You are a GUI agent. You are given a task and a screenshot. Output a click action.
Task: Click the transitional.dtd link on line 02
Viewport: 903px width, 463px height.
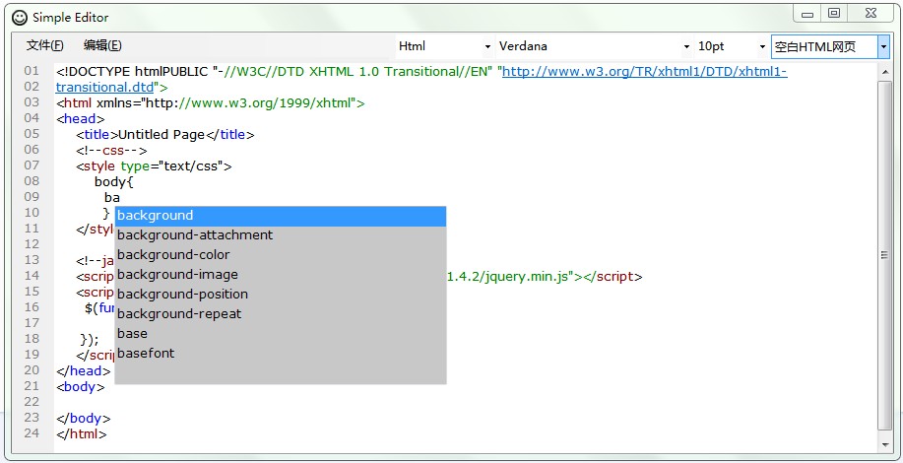point(104,88)
